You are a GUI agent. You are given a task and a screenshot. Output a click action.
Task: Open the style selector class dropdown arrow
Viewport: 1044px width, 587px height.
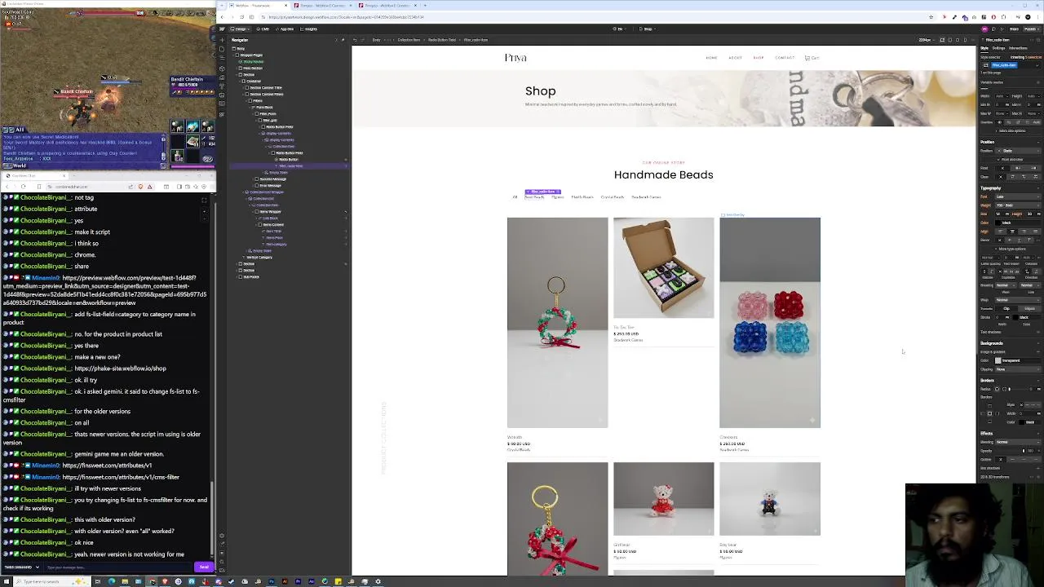tap(1037, 65)
